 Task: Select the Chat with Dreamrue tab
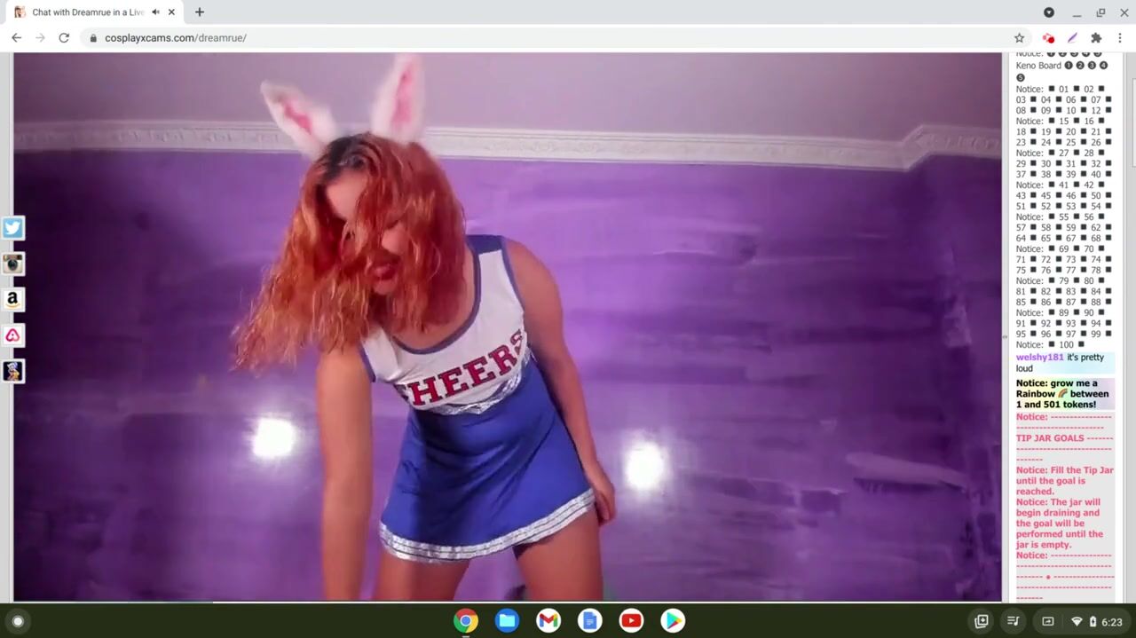coord(87,12)
